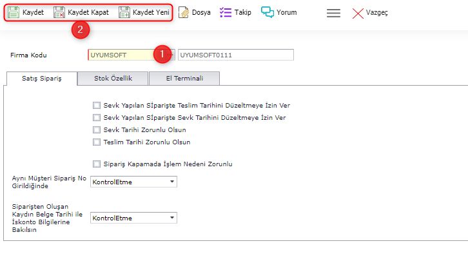The width and height of the screenshot is (468, 259).
Task: Switch to the El Terminali tab
Action: tap(184, 79)
